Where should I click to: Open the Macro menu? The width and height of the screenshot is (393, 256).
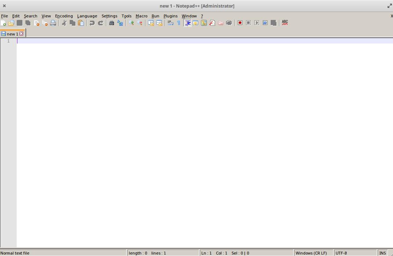[142, 16]
